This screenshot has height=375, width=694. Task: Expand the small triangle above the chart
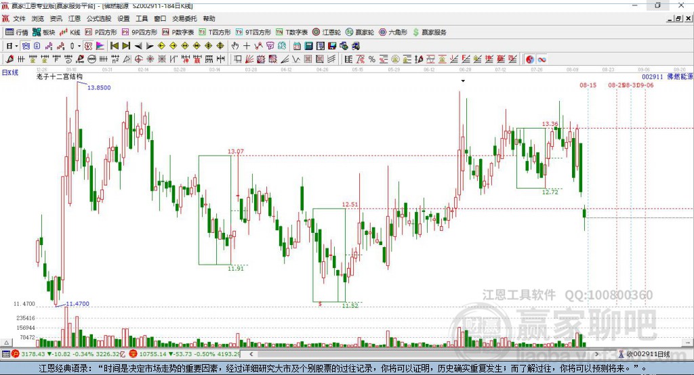[x=463, y=81]
